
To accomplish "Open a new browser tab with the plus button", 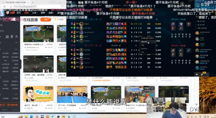I will 33,2.
